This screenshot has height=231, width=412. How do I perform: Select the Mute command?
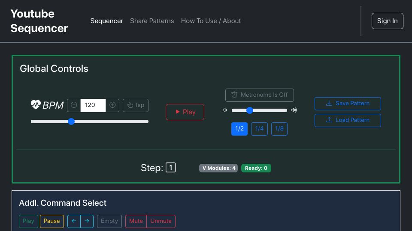click(x=136, y=221)
